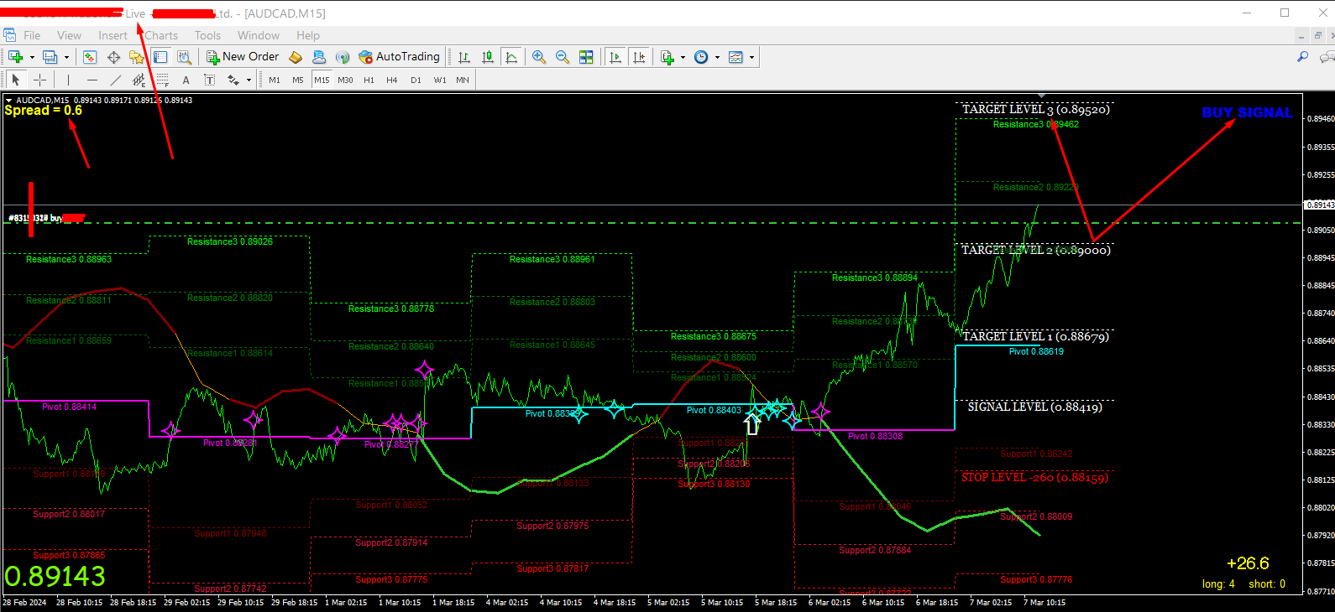Open the Charts menu

point(161,35)
